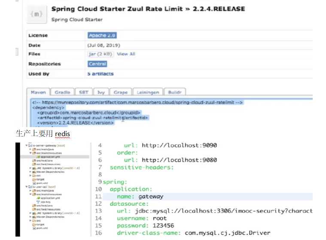Click 'com.mysql.cj.jdbc.Driver' value on line 16
Screen dimensions: 326x240
228,233
